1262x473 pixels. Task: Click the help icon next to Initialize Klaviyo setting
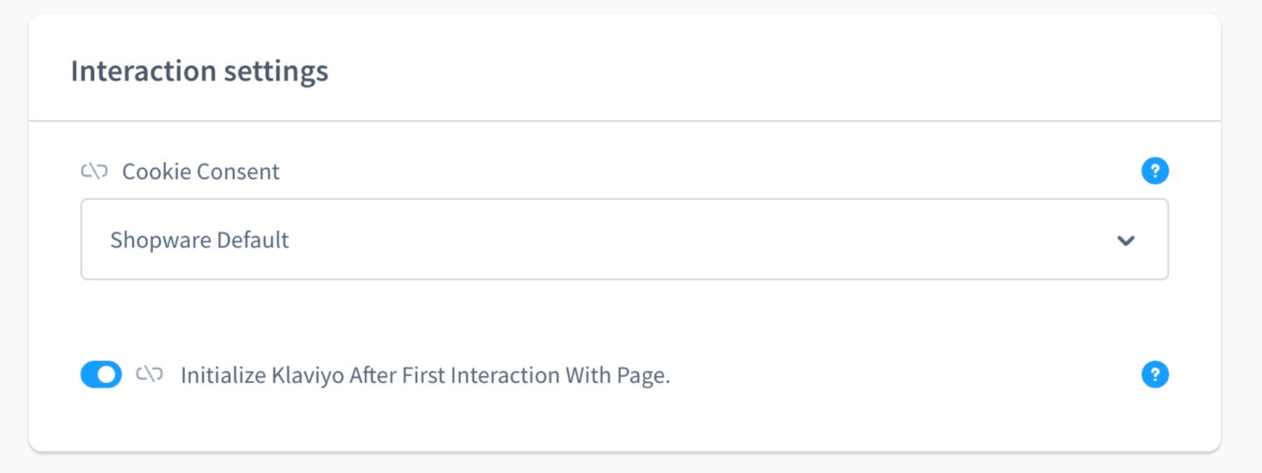point(1155,374)
